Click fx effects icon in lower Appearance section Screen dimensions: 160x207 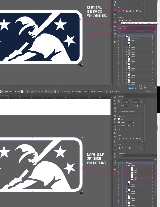point(119,129)
